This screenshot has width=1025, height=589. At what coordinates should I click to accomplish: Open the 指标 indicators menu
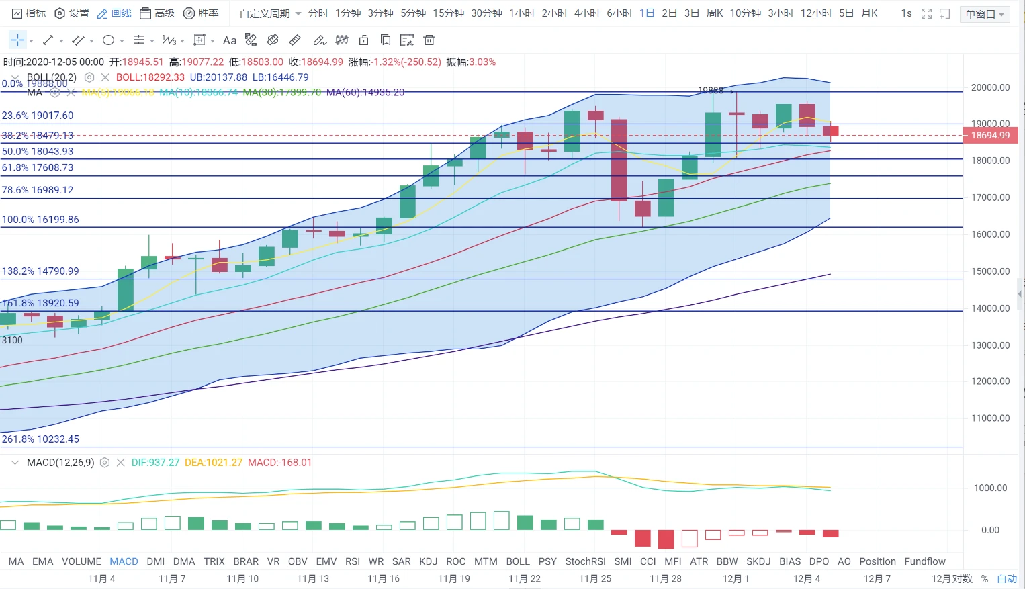pyautogui.click(x=30, y=13)
